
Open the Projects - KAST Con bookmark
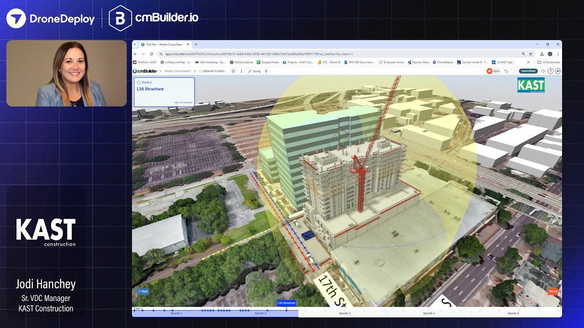tap(298, 62)
